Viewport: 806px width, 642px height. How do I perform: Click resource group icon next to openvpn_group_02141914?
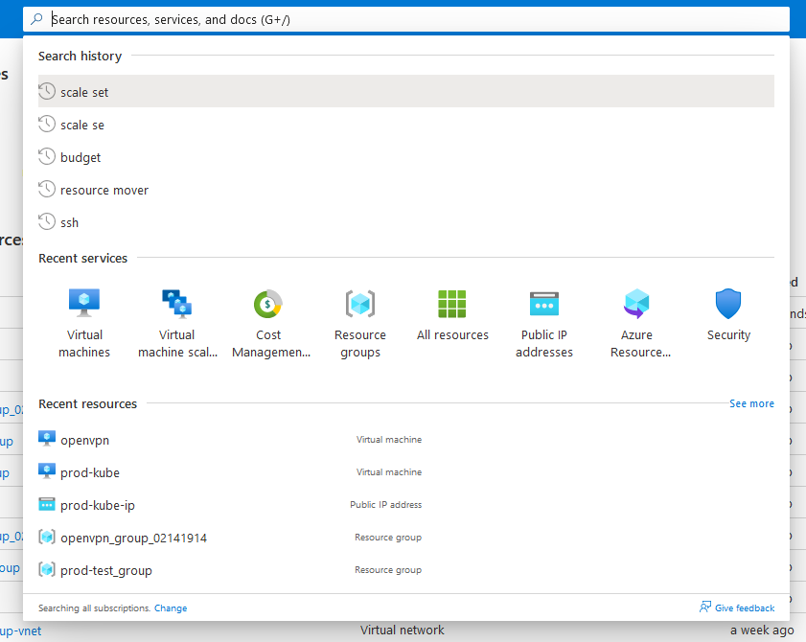pyautogui.click(x=47, y=537)
